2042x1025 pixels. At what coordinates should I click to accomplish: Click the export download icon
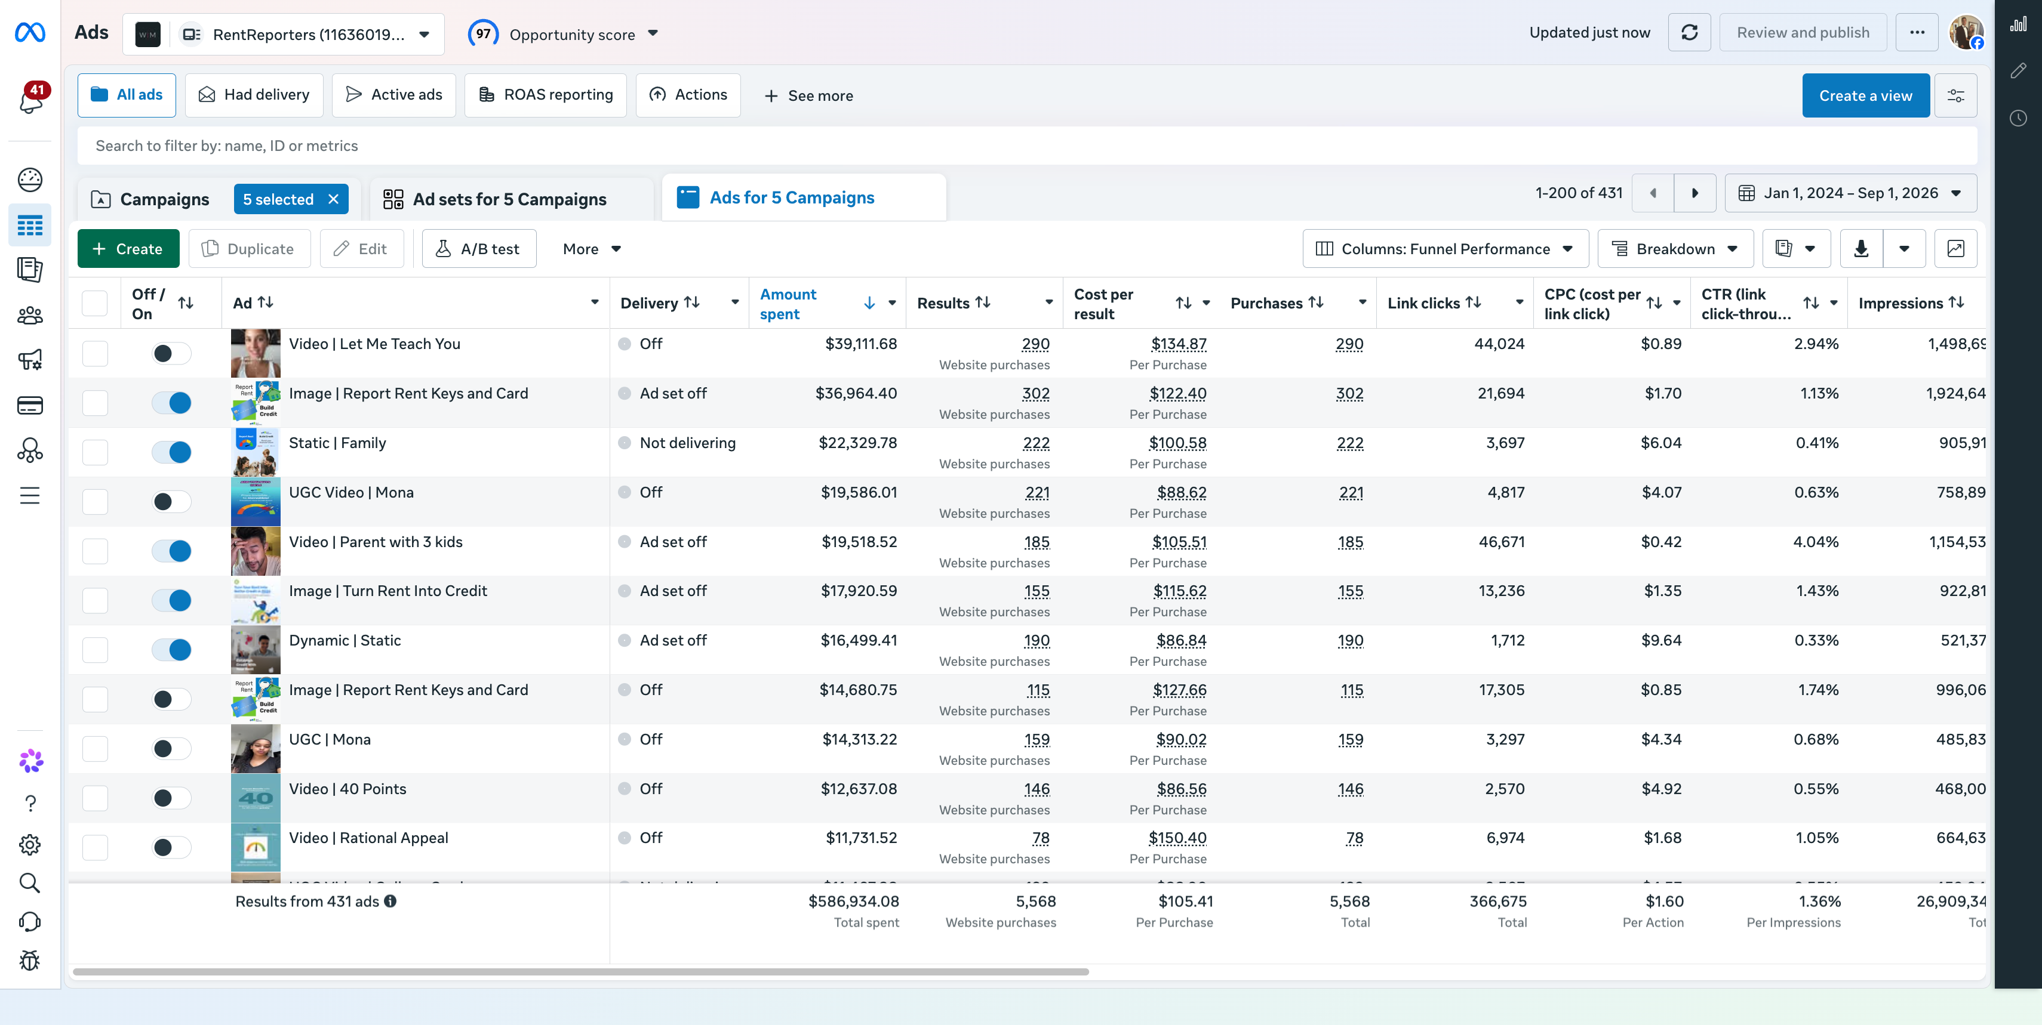click(1861, 249)
